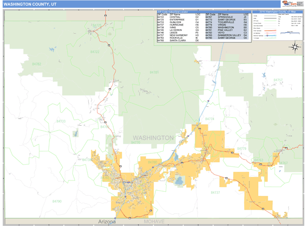Click ZIP label 84780 on the map
This screenshot has width=306, height=226.
[x=152, y=162]
